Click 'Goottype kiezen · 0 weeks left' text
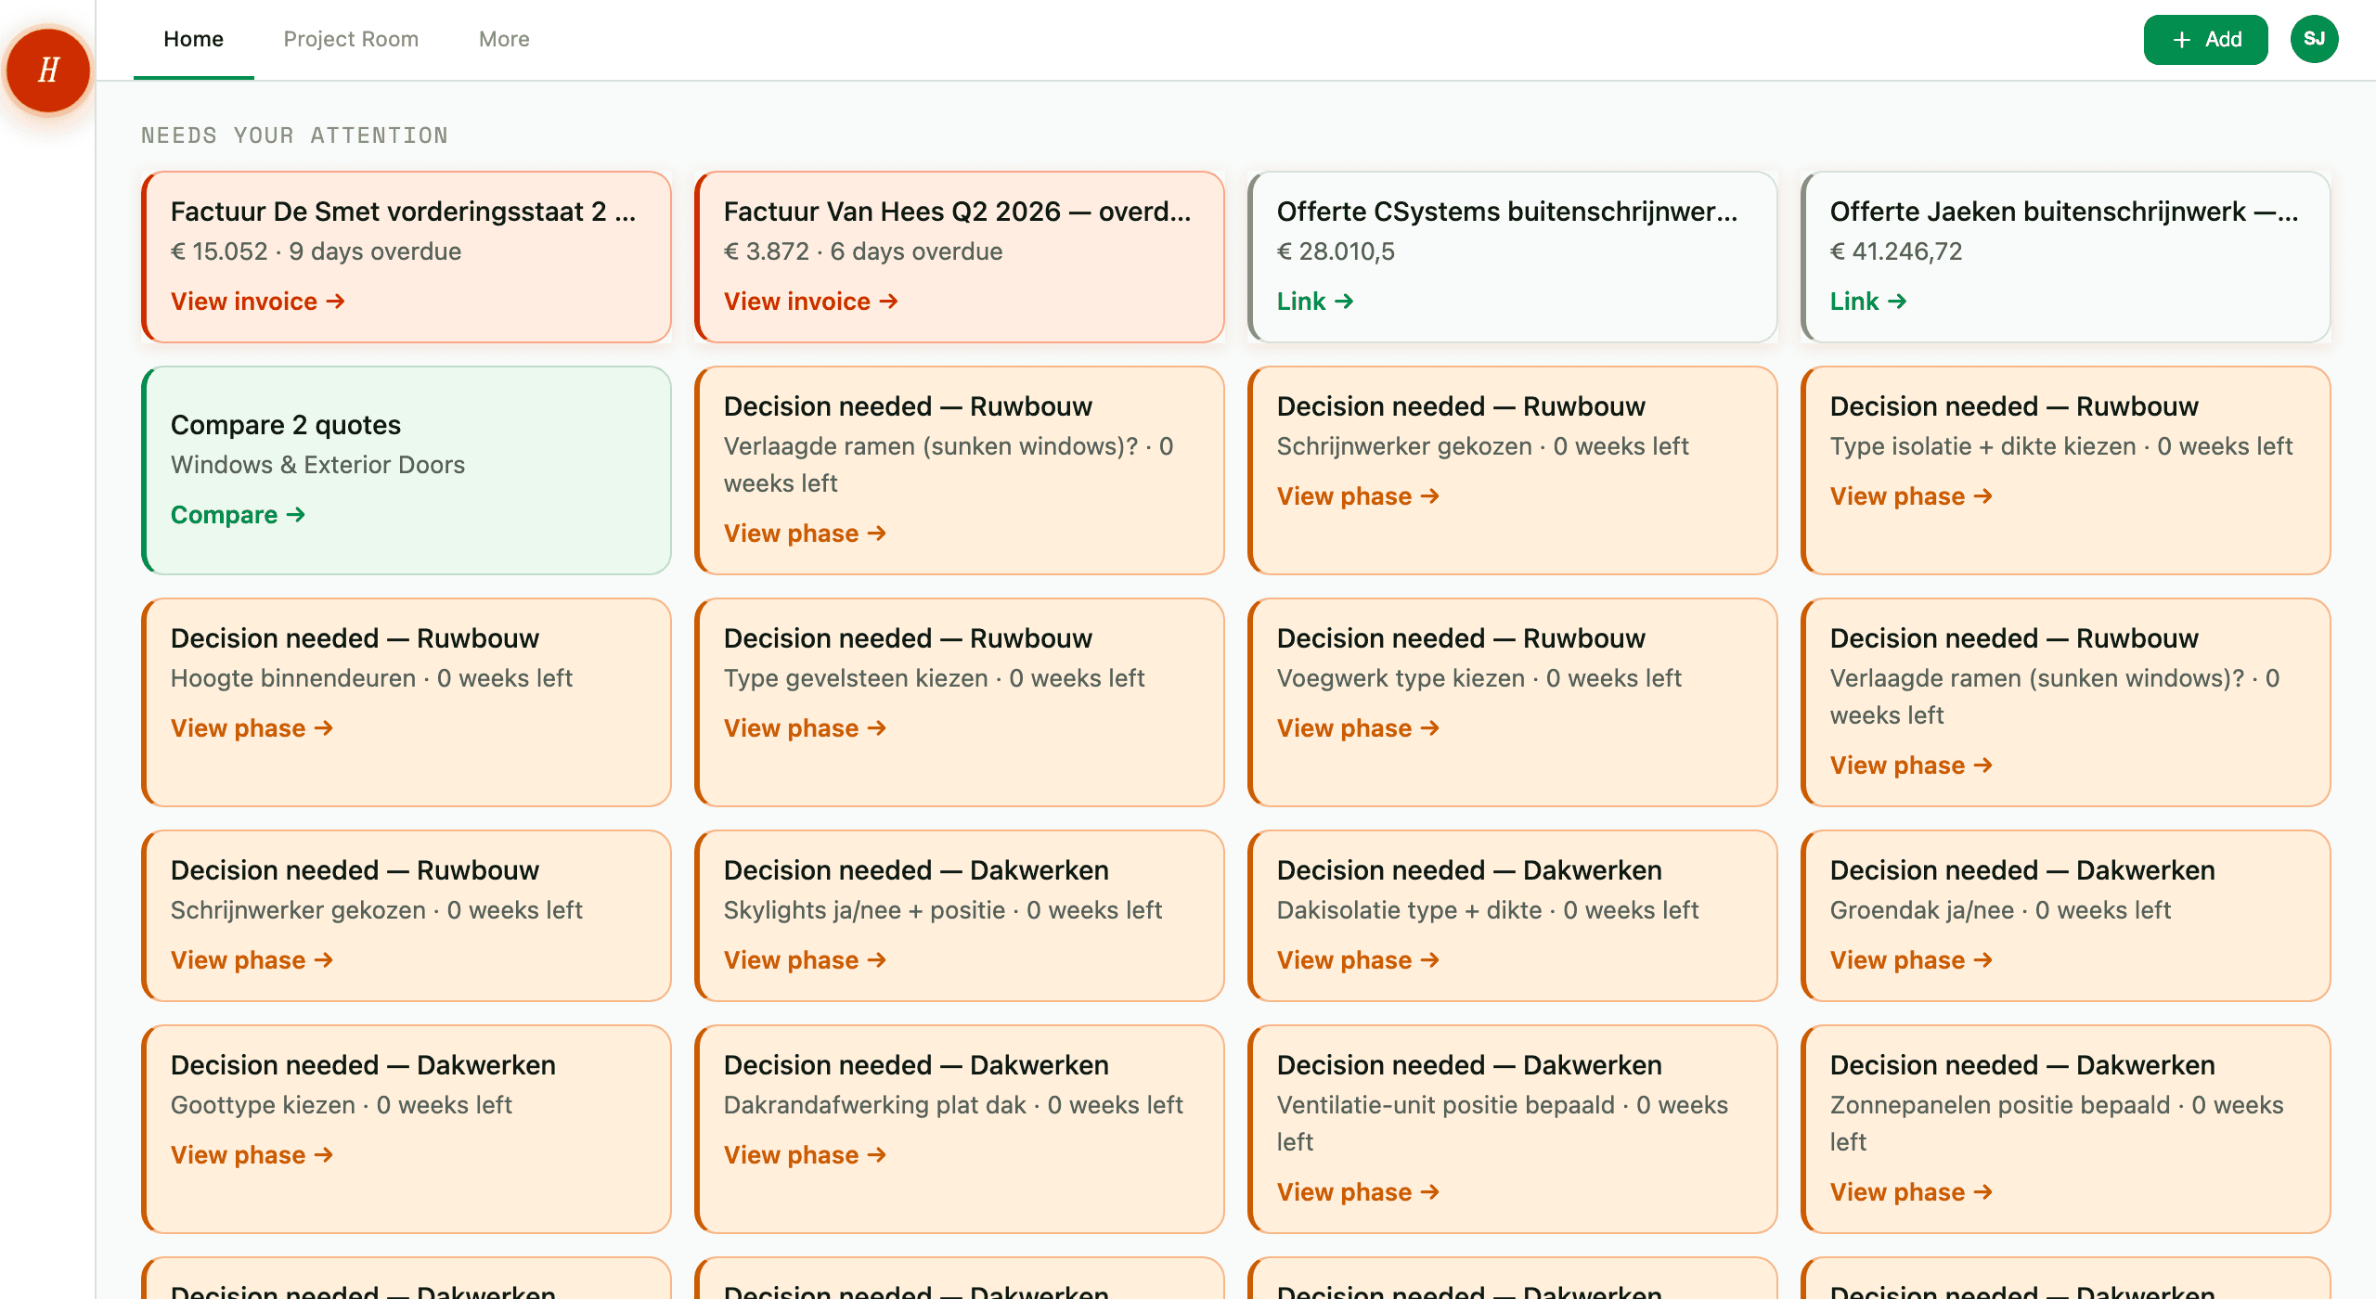The image size is (2376, 1299). click(x=341, y=1105)
